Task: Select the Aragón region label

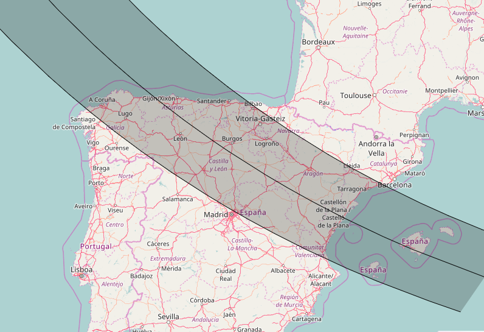Action: click(313, 174)
